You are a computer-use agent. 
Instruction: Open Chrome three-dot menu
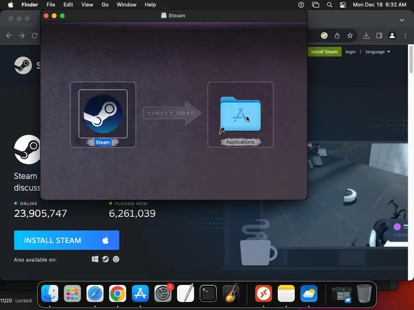(405, 36)
